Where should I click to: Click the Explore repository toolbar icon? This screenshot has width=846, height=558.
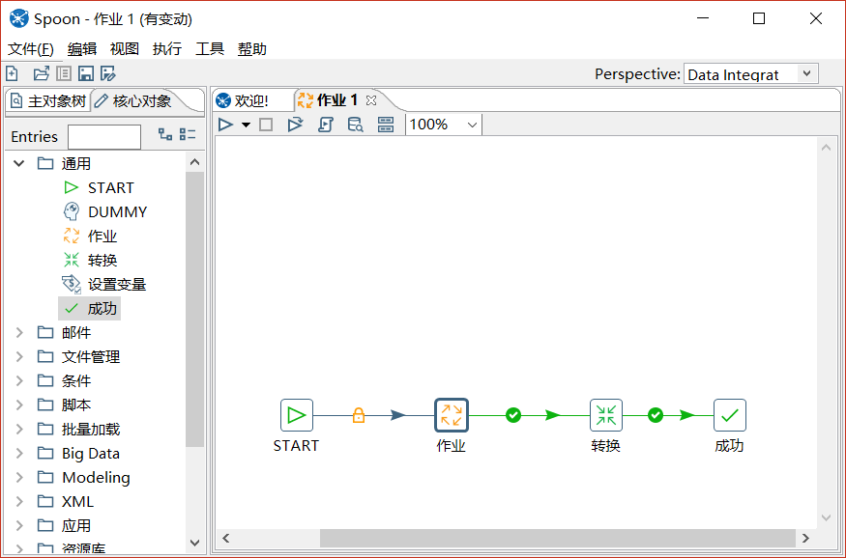coord(64,73)
